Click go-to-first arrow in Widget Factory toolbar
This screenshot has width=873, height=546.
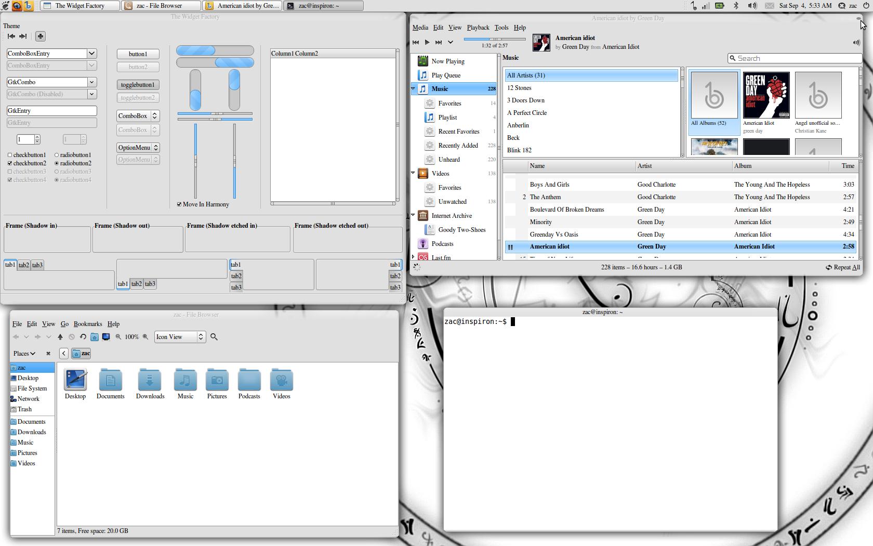11,36
